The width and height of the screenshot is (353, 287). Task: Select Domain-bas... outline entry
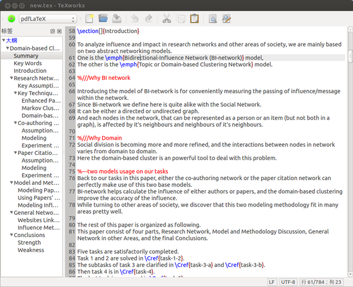(40, 116)
